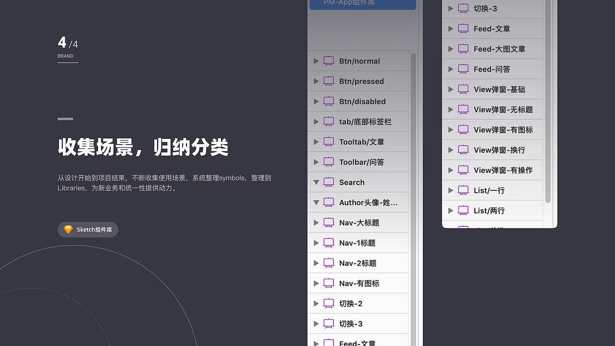
Task: Expand the Btn/disabled symbol group
Action: pyautogui.click(x=316, y=101)
